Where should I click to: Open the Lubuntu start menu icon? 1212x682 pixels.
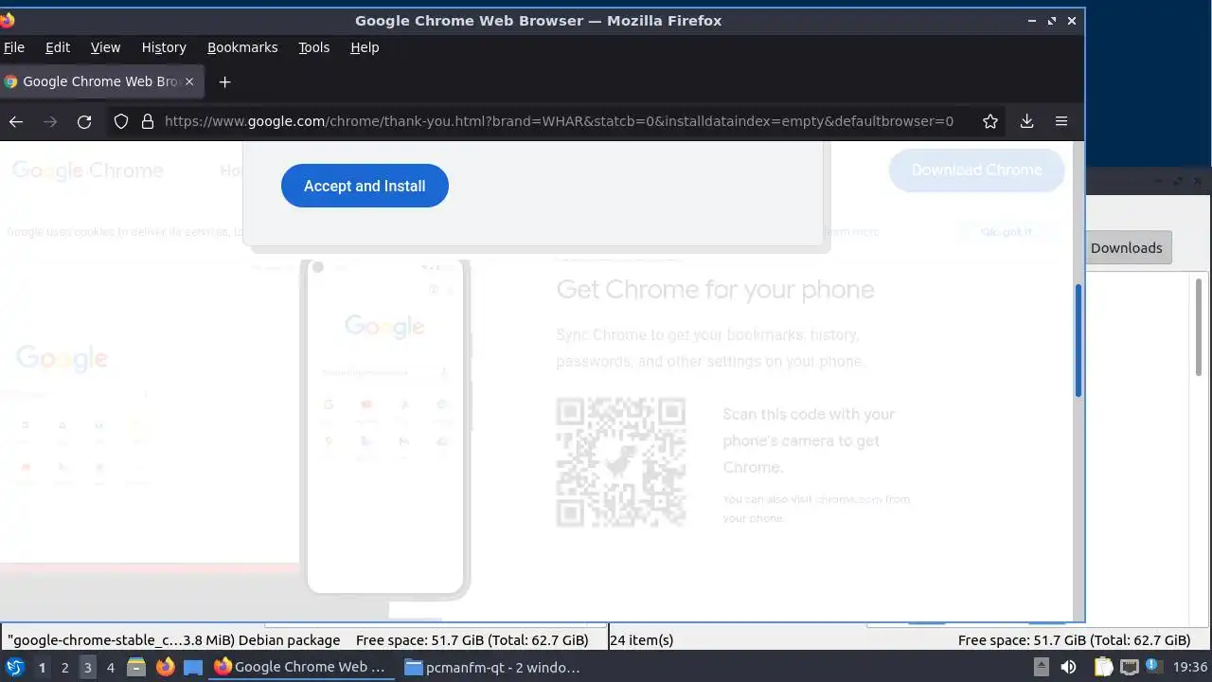coord(15,667)
